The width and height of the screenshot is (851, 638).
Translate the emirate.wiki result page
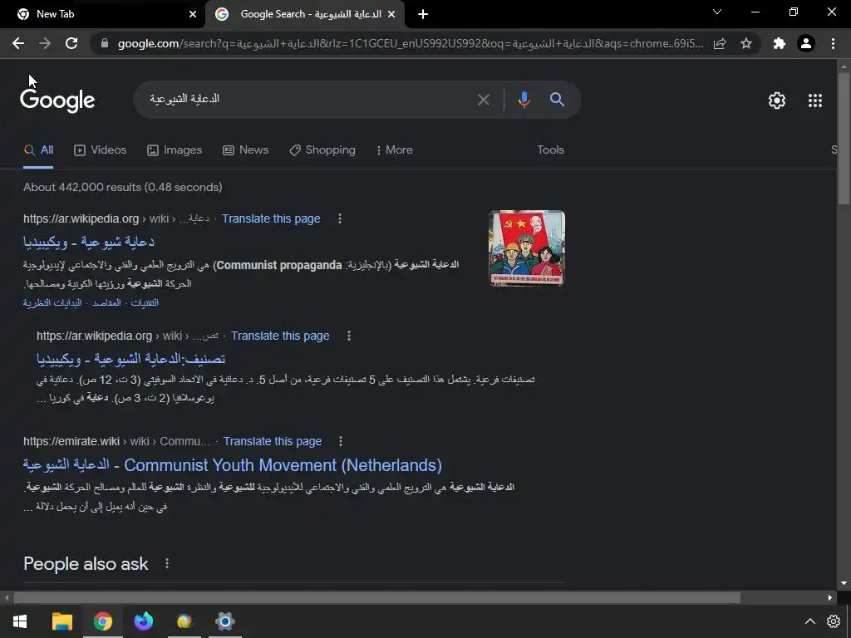273,442
